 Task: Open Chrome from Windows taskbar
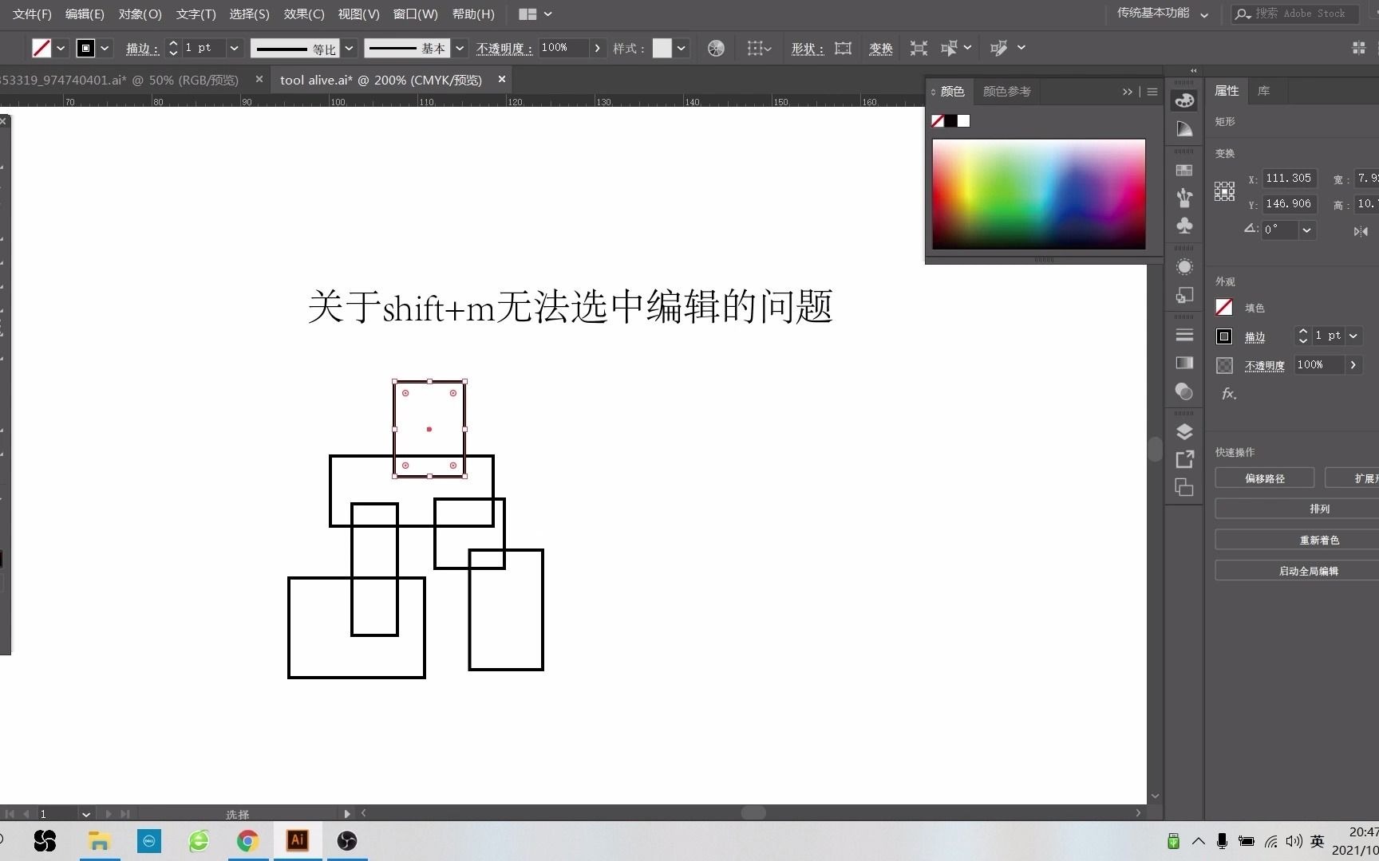click(247, 841)
